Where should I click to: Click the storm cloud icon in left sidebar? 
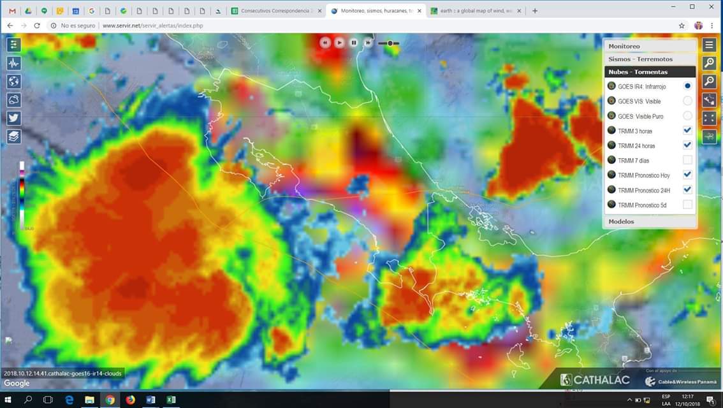pyautogui.click(x=14, y=99)
